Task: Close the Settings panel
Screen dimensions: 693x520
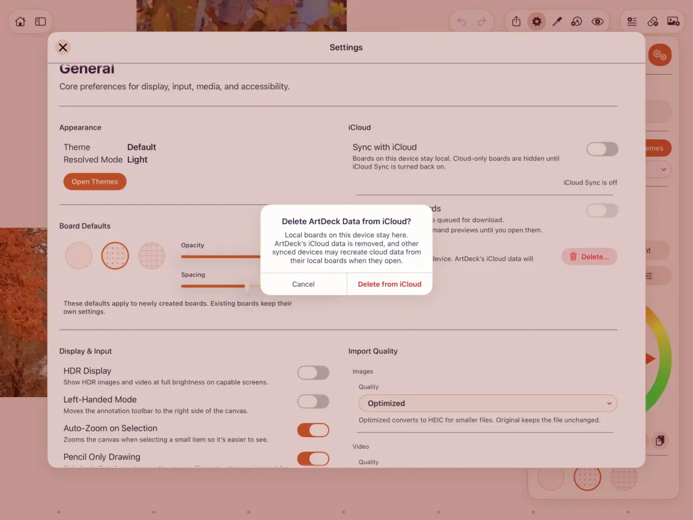Action: tap(63, 47)
